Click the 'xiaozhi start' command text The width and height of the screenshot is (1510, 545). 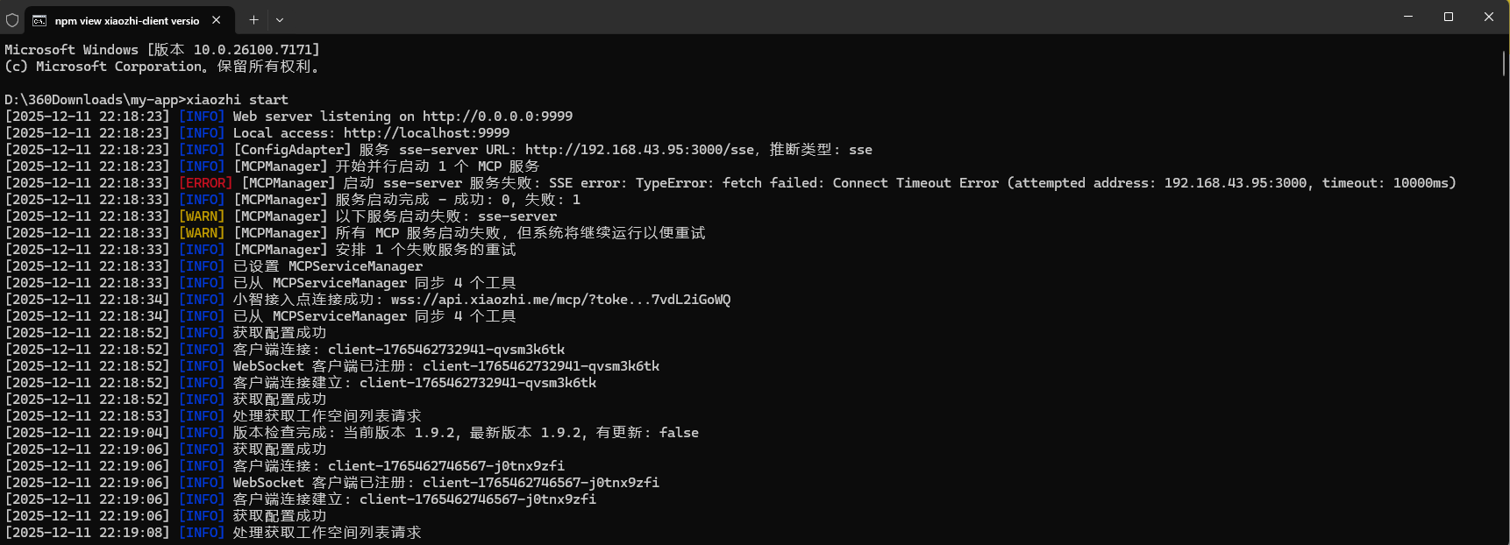(237, 100)
